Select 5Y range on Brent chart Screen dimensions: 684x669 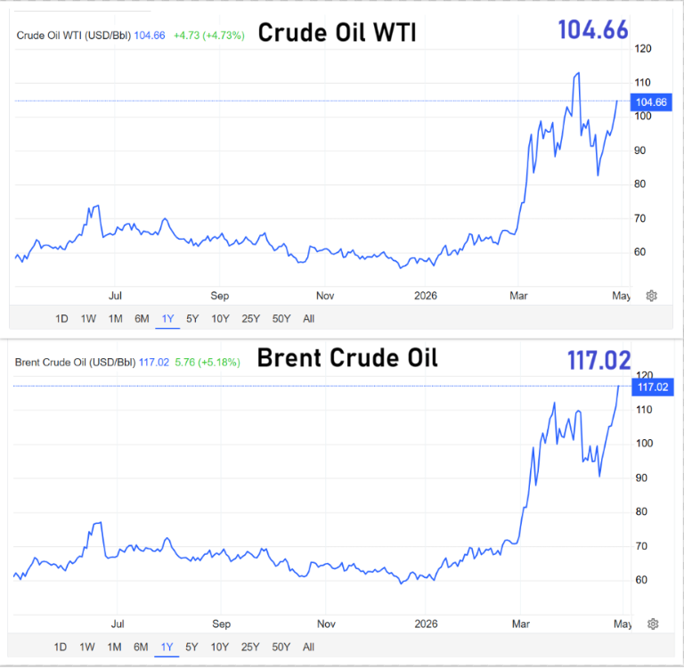[x=191, y=647]
